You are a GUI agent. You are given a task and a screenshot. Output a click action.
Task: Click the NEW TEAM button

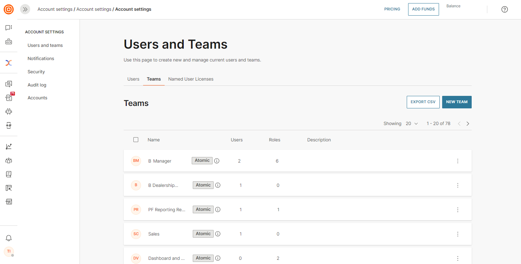[x=457, y=102]
